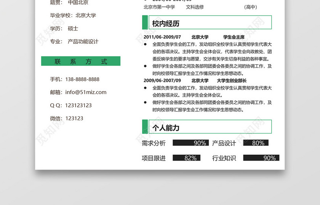Click the phone number 138-8888-8888
Screen dimensions: 320x205
(82, 79)
